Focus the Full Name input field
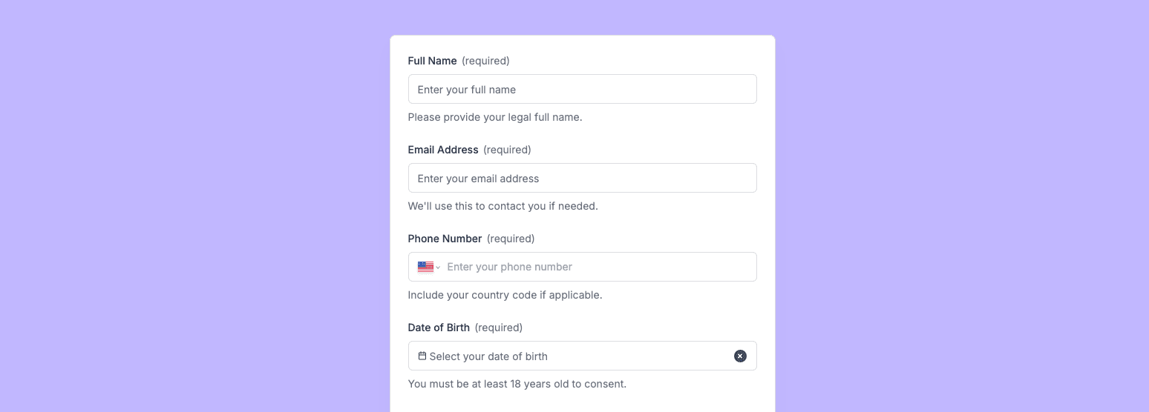Image resolution: width=1149 pixels, height=412 pixels. 582,89
